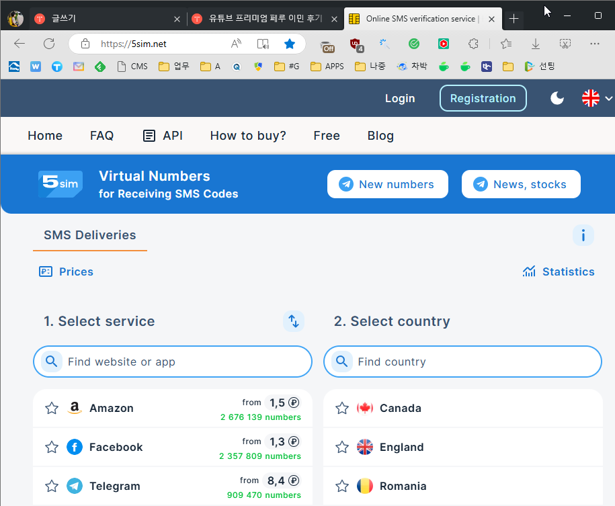Open the 업무 bookmark folder
The height and width of the screenshot is (506, 615).
point(174,67)
